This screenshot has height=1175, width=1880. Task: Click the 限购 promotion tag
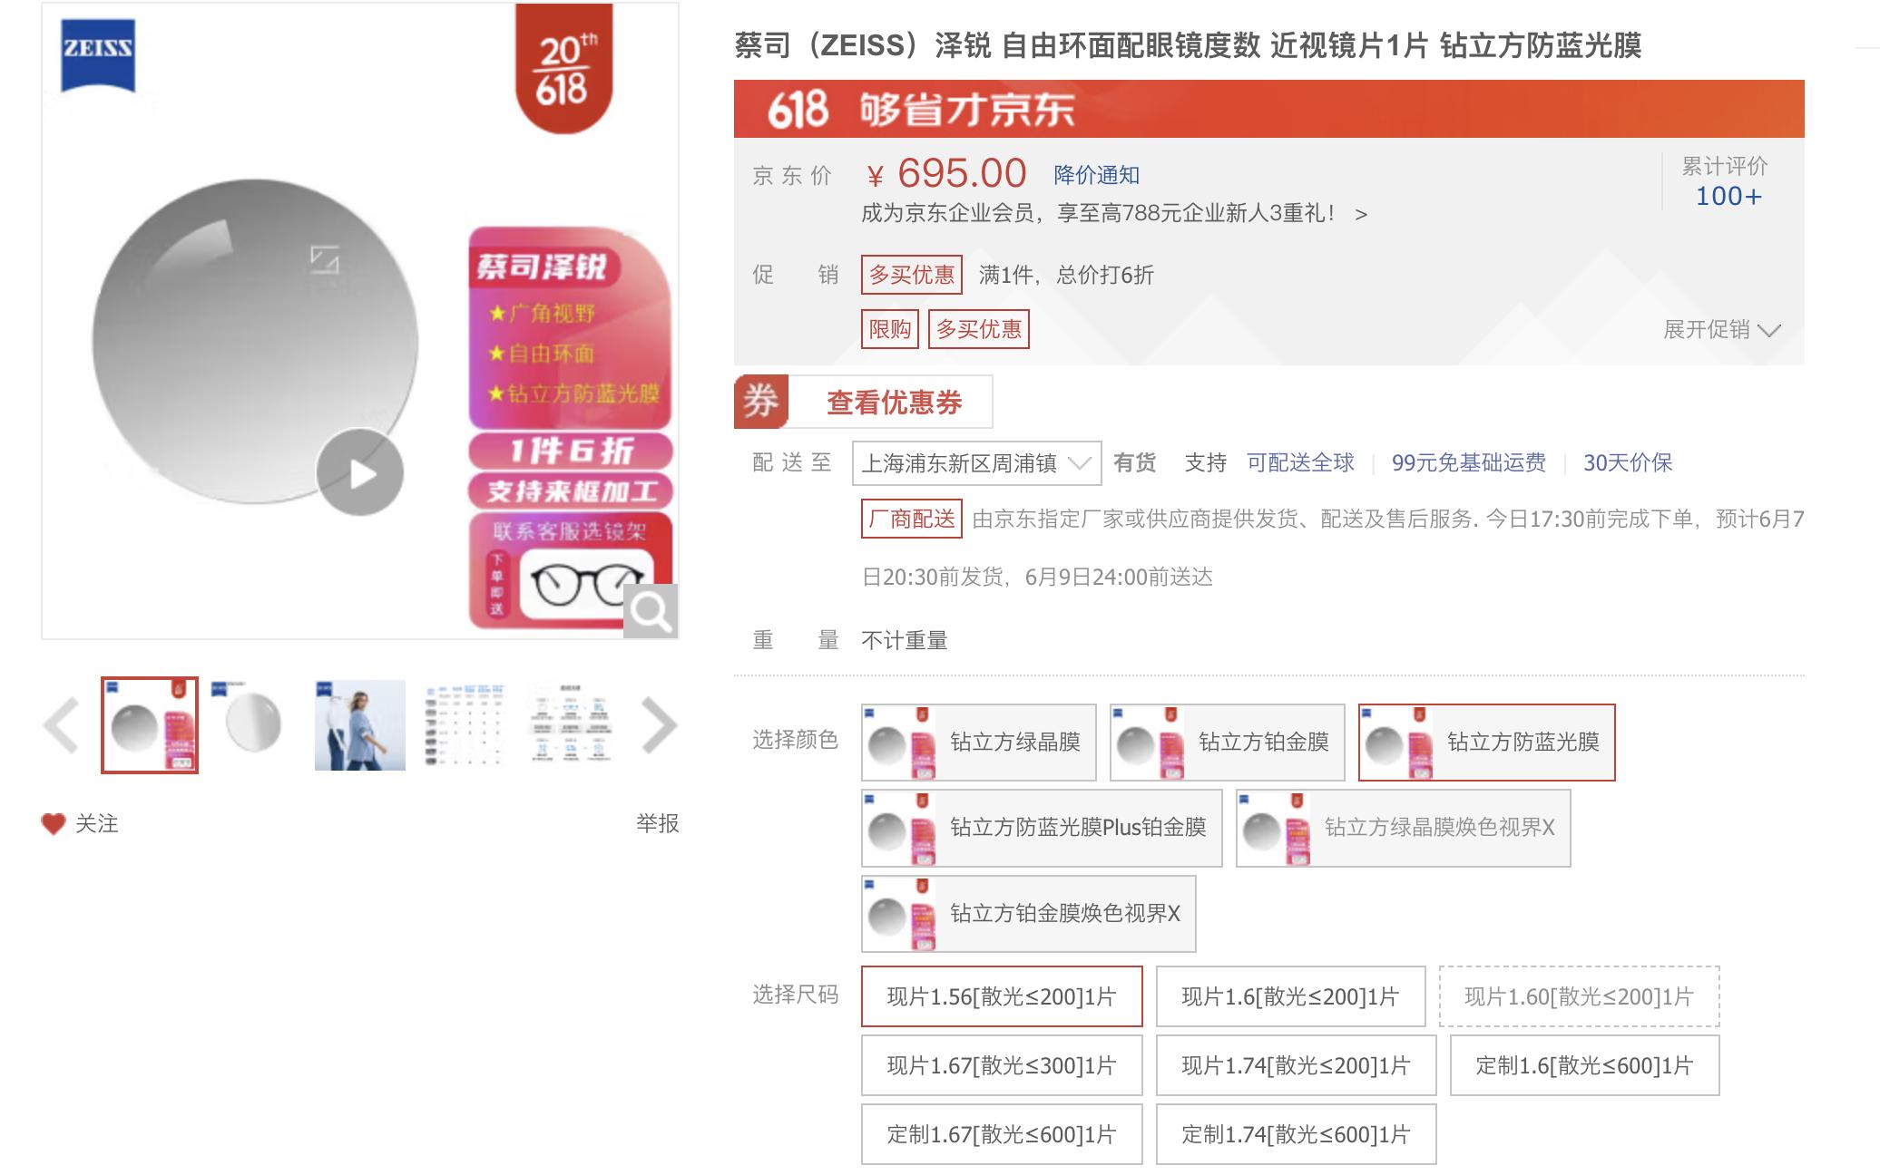point(889,328)
